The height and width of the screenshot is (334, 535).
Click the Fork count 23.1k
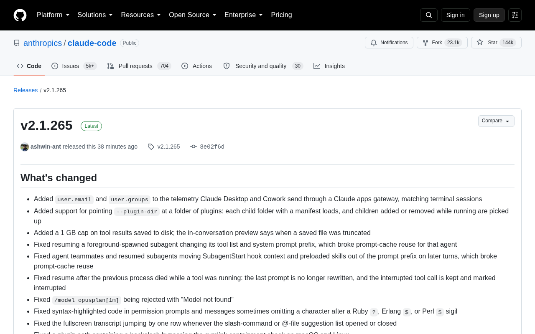point(453,43)
